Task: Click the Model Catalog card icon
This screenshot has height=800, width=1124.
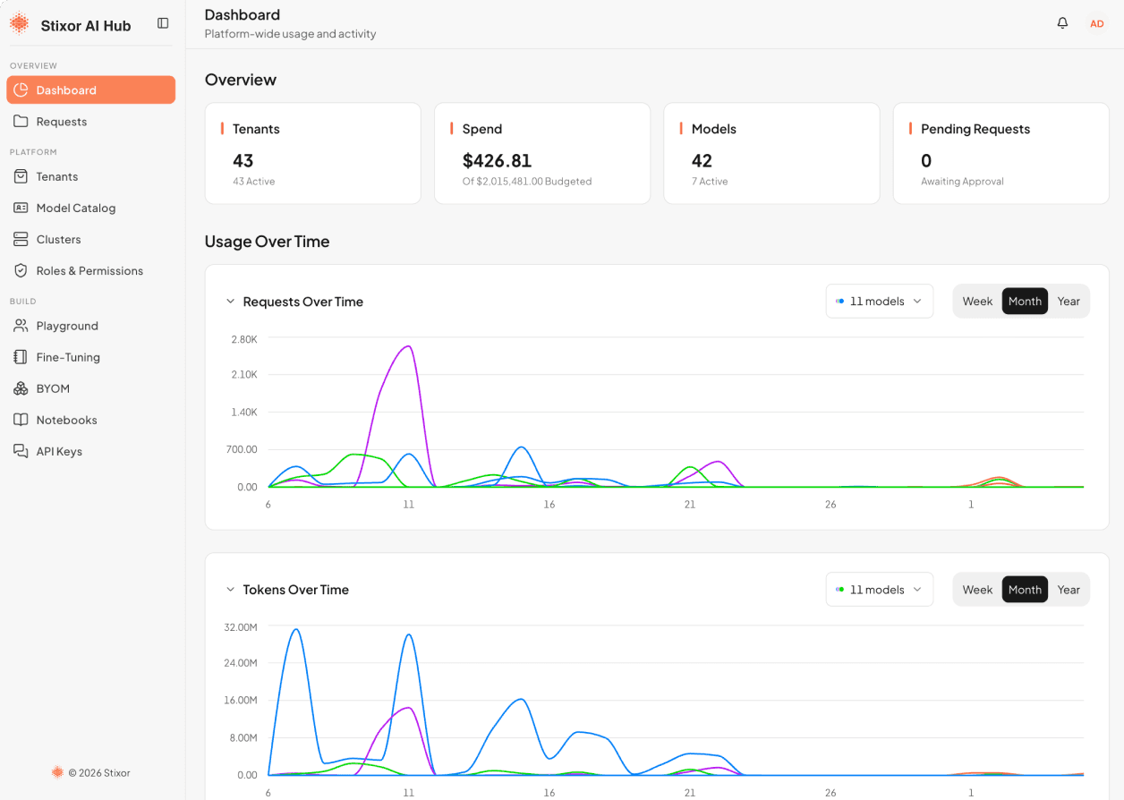Action: (21, 208)
